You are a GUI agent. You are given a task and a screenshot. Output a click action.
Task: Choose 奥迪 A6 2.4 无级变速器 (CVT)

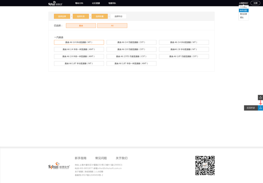coord(131,42)
